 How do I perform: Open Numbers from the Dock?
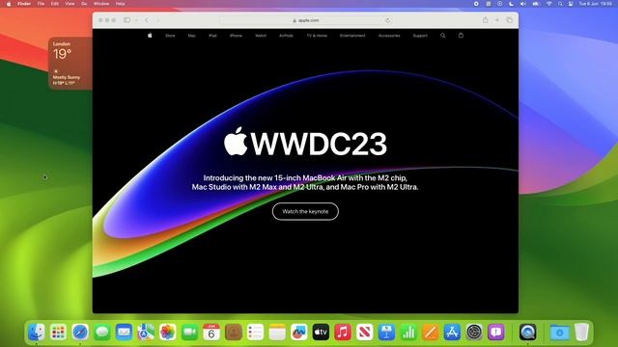click(408, 332)
